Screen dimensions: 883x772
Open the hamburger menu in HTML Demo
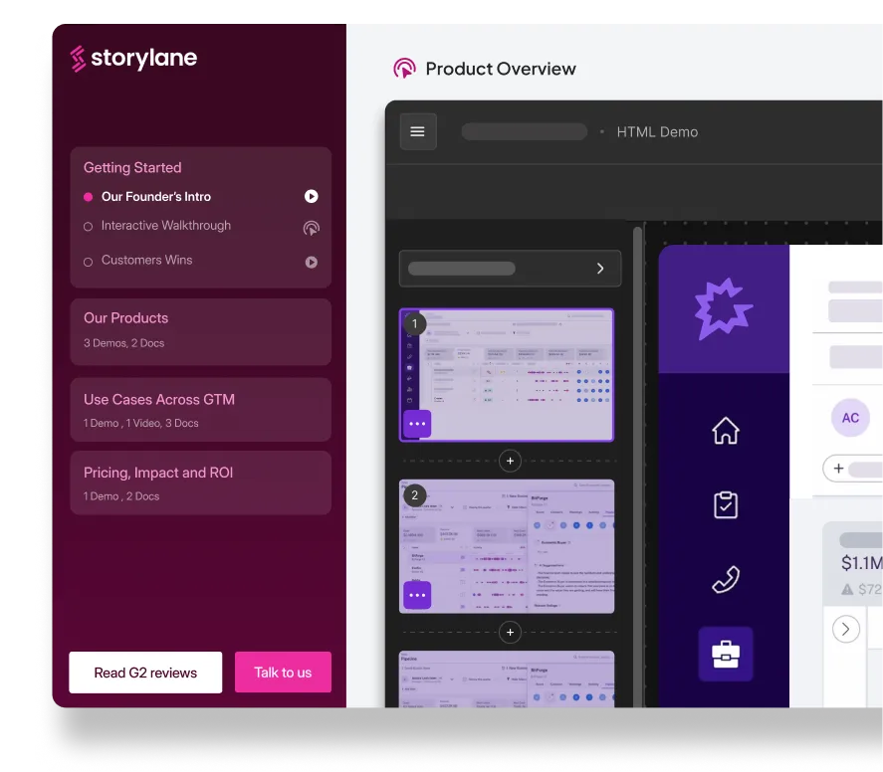[417, 131]
